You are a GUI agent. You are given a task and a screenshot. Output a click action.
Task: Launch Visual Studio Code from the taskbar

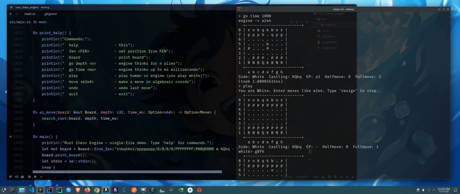pos(31,190)
